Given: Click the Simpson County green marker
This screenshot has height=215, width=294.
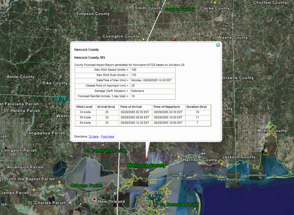Looking at the screenshot, I should click(114, 11).
